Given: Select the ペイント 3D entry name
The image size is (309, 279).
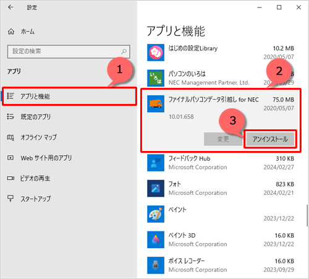Looking at the screenshot, I should coord(182,235).
